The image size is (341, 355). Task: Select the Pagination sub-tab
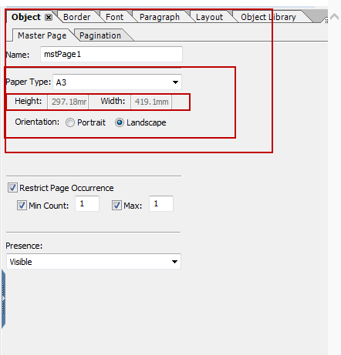[x=100, y=35]
